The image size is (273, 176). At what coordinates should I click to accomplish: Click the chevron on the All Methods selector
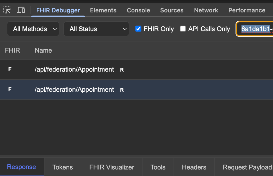[x=54, y=29]
